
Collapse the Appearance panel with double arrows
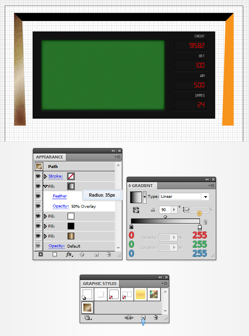pyautogui.click(x=113, y=151)
